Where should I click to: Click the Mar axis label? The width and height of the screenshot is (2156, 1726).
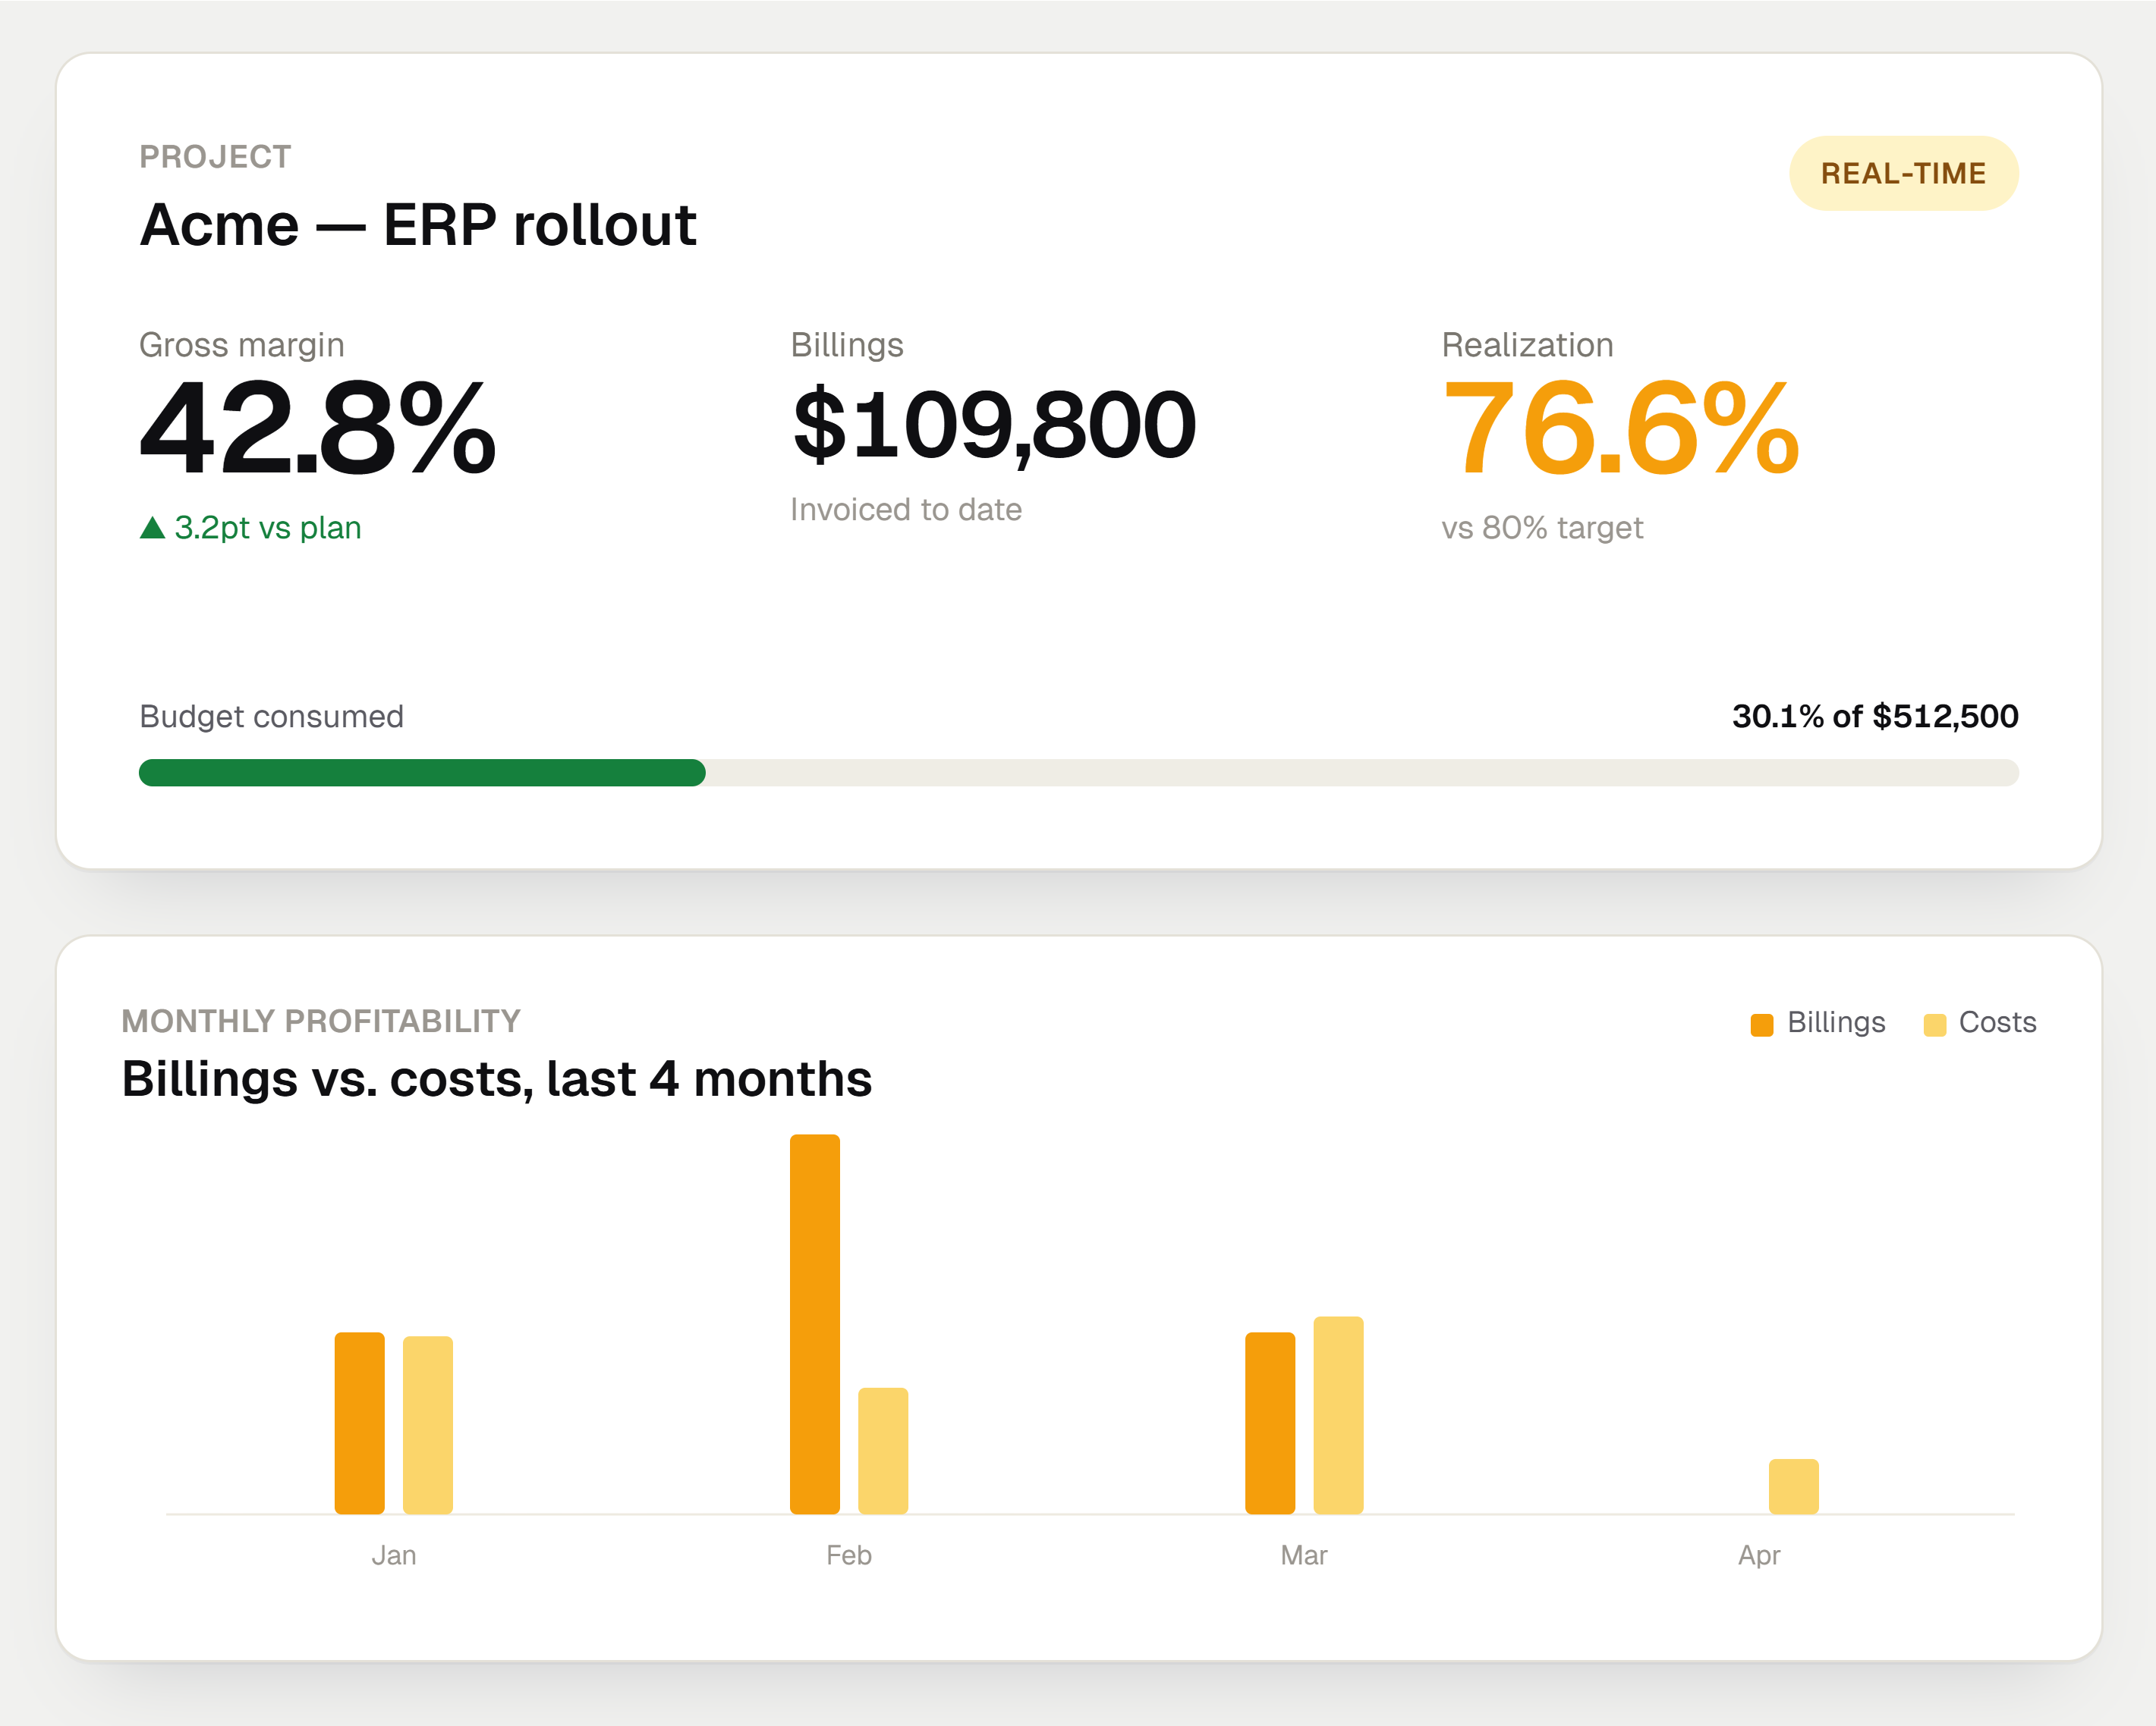coord(1304,1555)
